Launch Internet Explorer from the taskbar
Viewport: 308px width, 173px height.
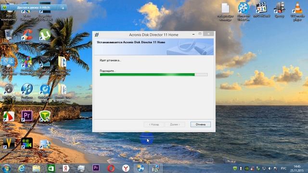point(21,168)
